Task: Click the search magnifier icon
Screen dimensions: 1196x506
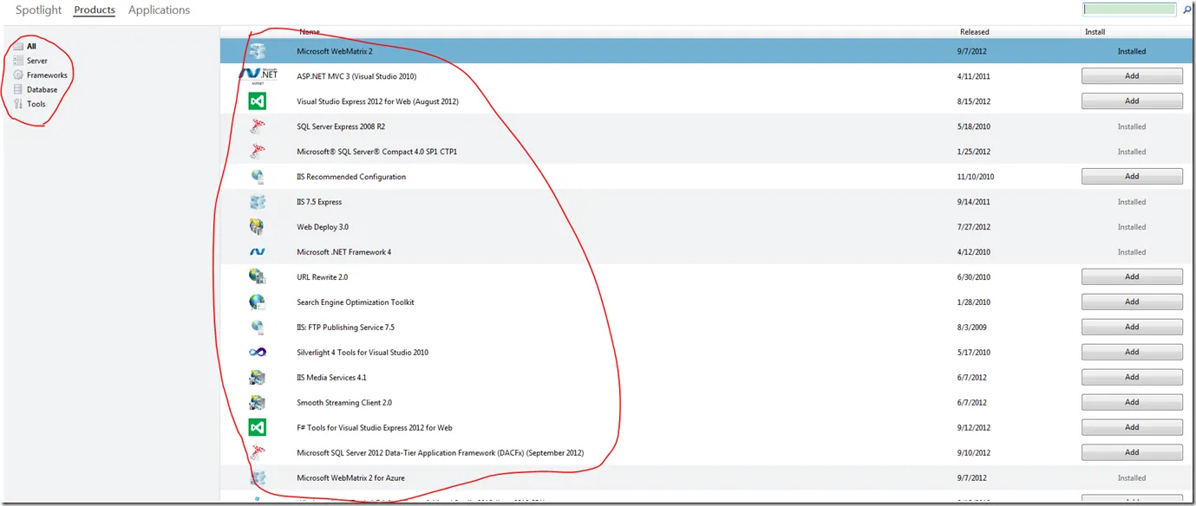Action: click(x=1187, y=10)
